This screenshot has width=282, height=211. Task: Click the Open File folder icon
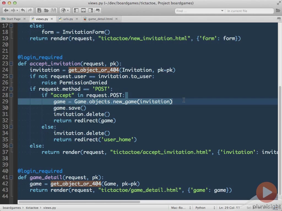[x=46, y=11]
